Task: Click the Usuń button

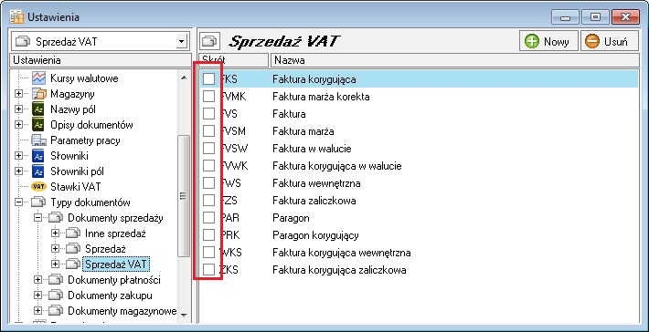Action: (x=610, y=41)
